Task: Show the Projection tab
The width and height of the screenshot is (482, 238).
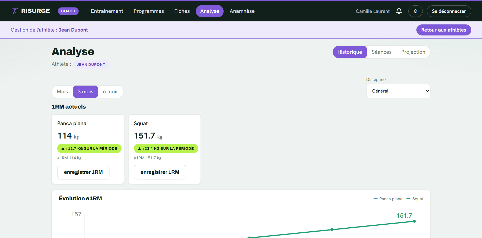Action: (413, 52)
